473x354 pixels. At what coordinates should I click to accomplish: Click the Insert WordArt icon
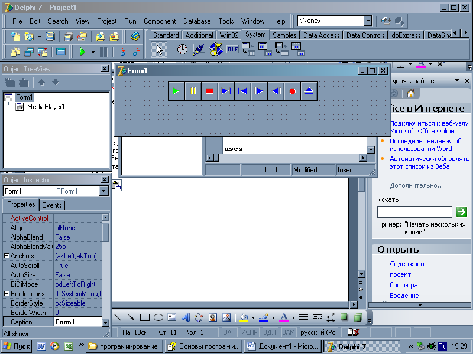pyautogui.click(x=186, y=317)
